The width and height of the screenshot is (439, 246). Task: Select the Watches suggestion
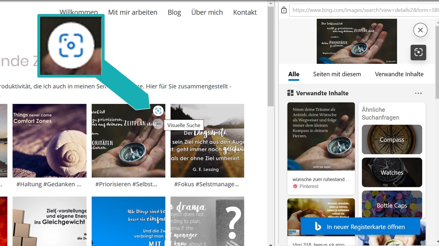392,173
